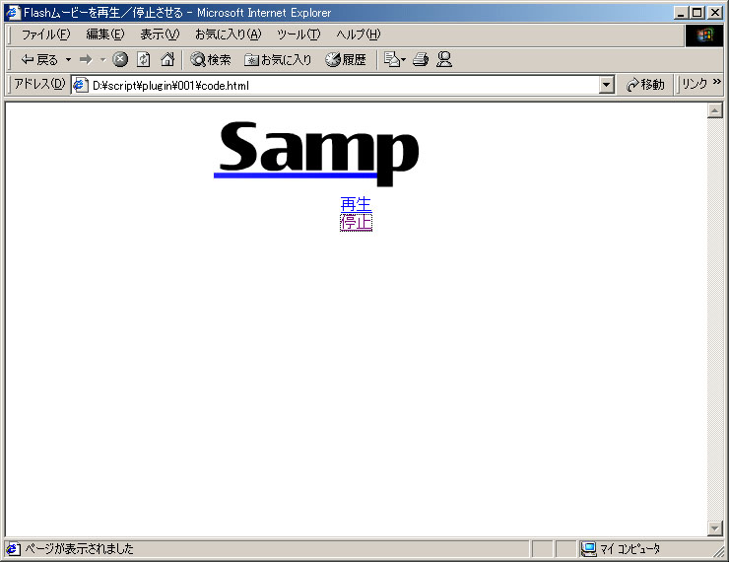This screenshot has height=562, width=729.
Task: Click the Home icon
Action: pos(167,59)
